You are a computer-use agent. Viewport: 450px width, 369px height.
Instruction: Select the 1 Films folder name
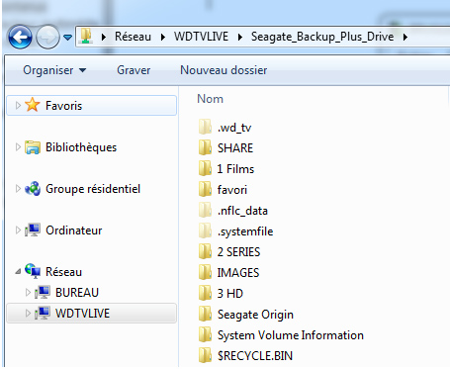point(235,169)
